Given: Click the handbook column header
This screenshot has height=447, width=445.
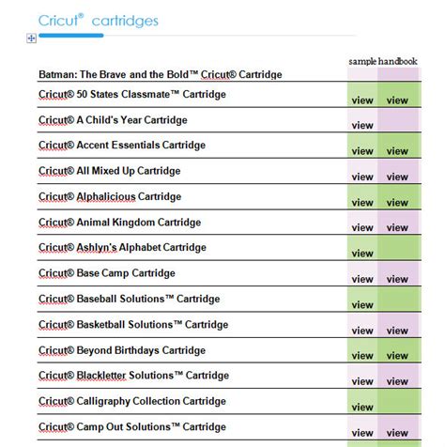Looking at the screenshot, I should (398, 61).
